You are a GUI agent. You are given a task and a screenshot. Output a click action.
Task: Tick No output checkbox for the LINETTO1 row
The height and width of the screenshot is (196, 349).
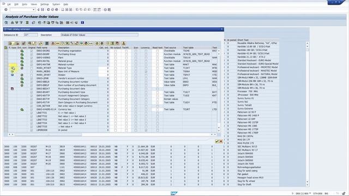115,113
